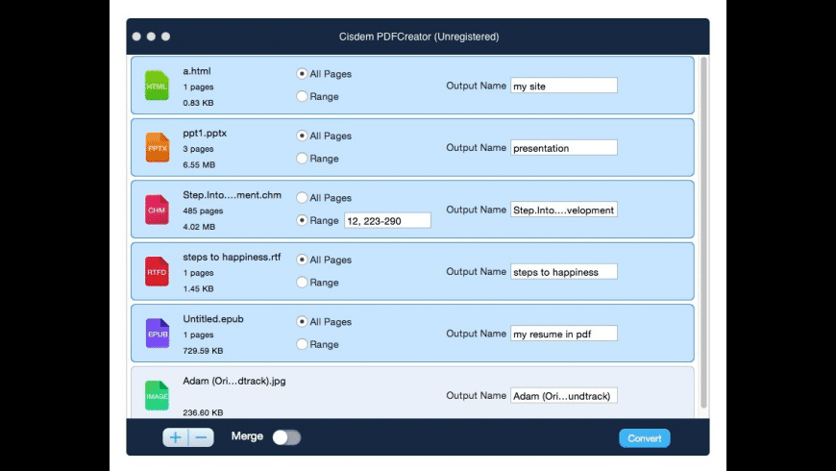Viewport: 836px width, 471px height.
Task: Click the file list vertical scrollbar
Action: coord(703,233)
